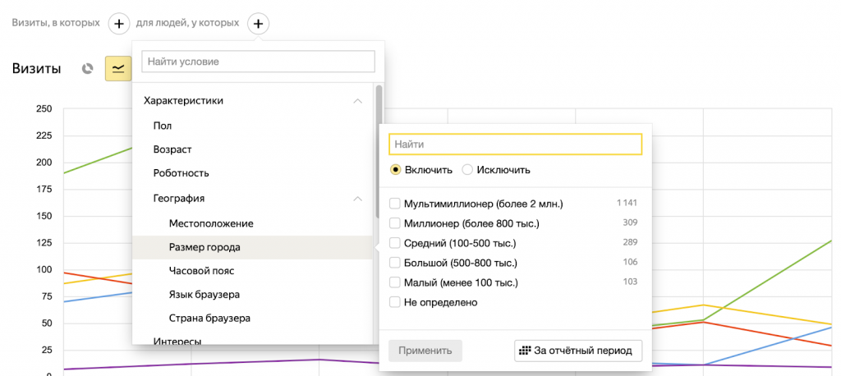Click the count value 289
Screen dimensions: 841x376
click(630, 242)
